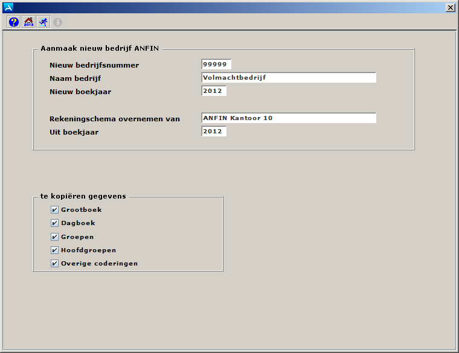The width and height of the screenshot is (459, 353).
Task: Uncheck the Grootboek checkbox
Action: click(x=55, y=210)
